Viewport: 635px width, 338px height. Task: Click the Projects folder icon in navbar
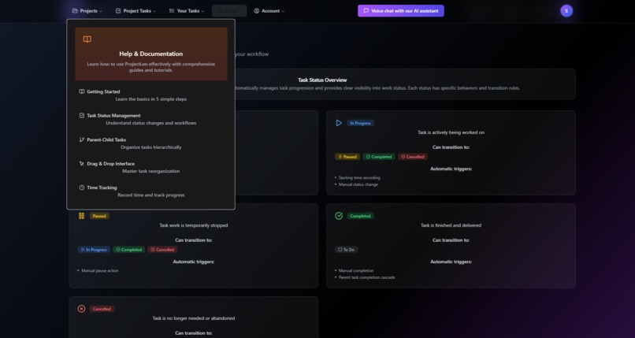[75, 11]
